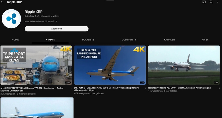Click '479 weergaven · 2 jaar geleden' text
Image resolution: width=222 pixels, height=118 pixels.
click(x=89, y=93)
